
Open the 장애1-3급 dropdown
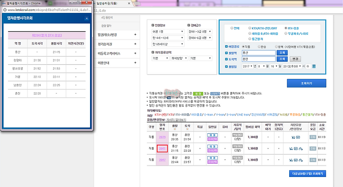[x=200, y=31]
